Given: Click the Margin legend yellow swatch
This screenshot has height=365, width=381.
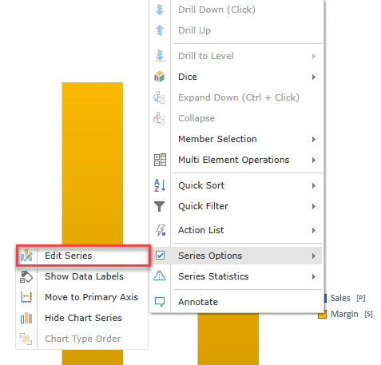Looking at the screenshot, I should (322, 315).
